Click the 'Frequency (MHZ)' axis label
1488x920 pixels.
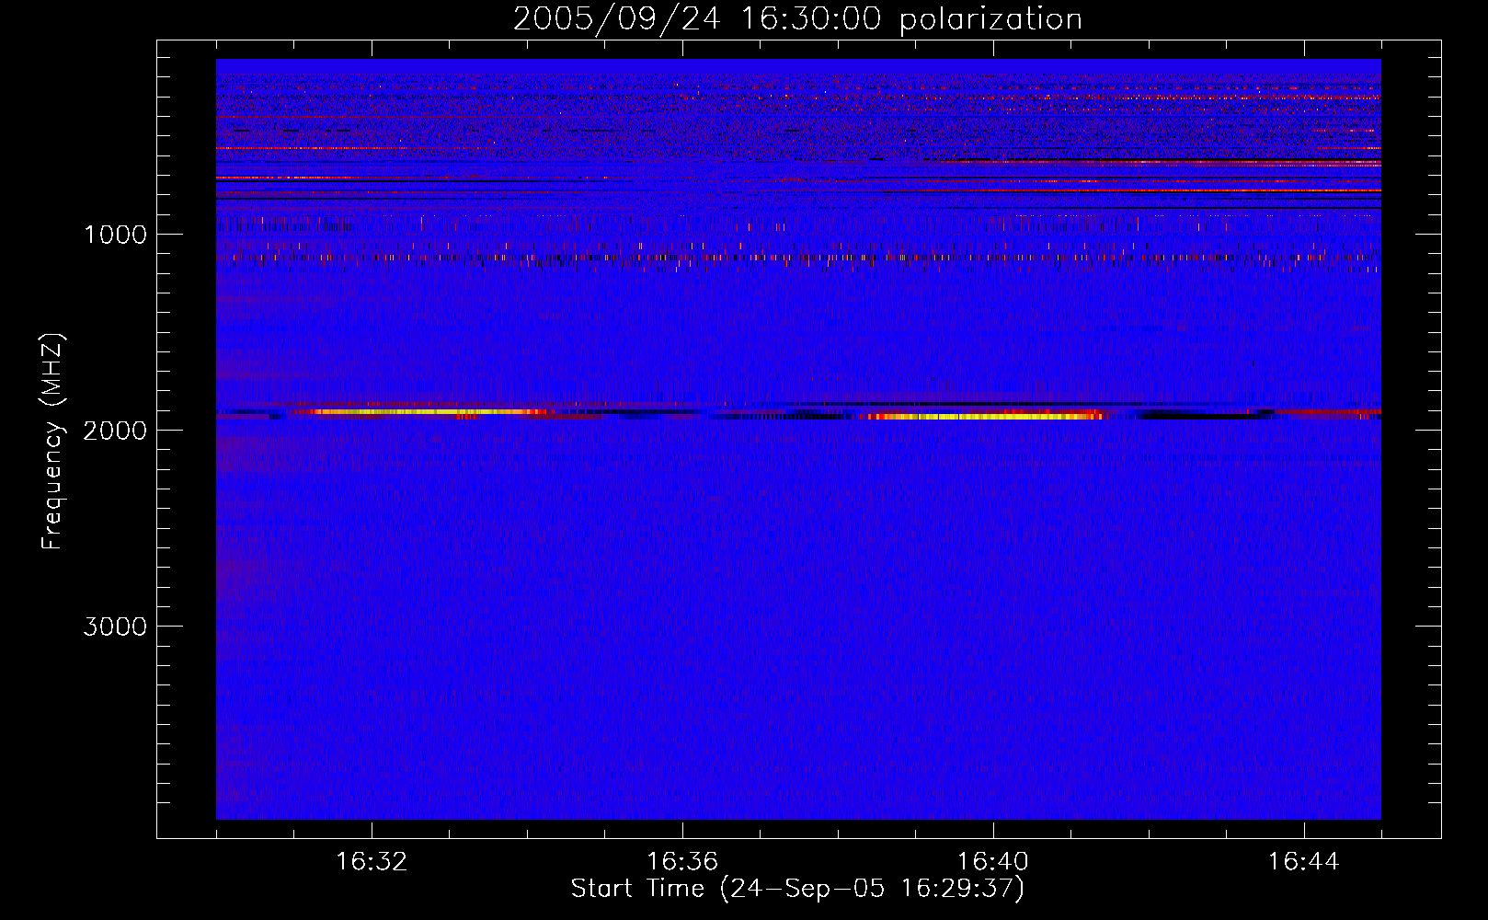click(52, 442)
